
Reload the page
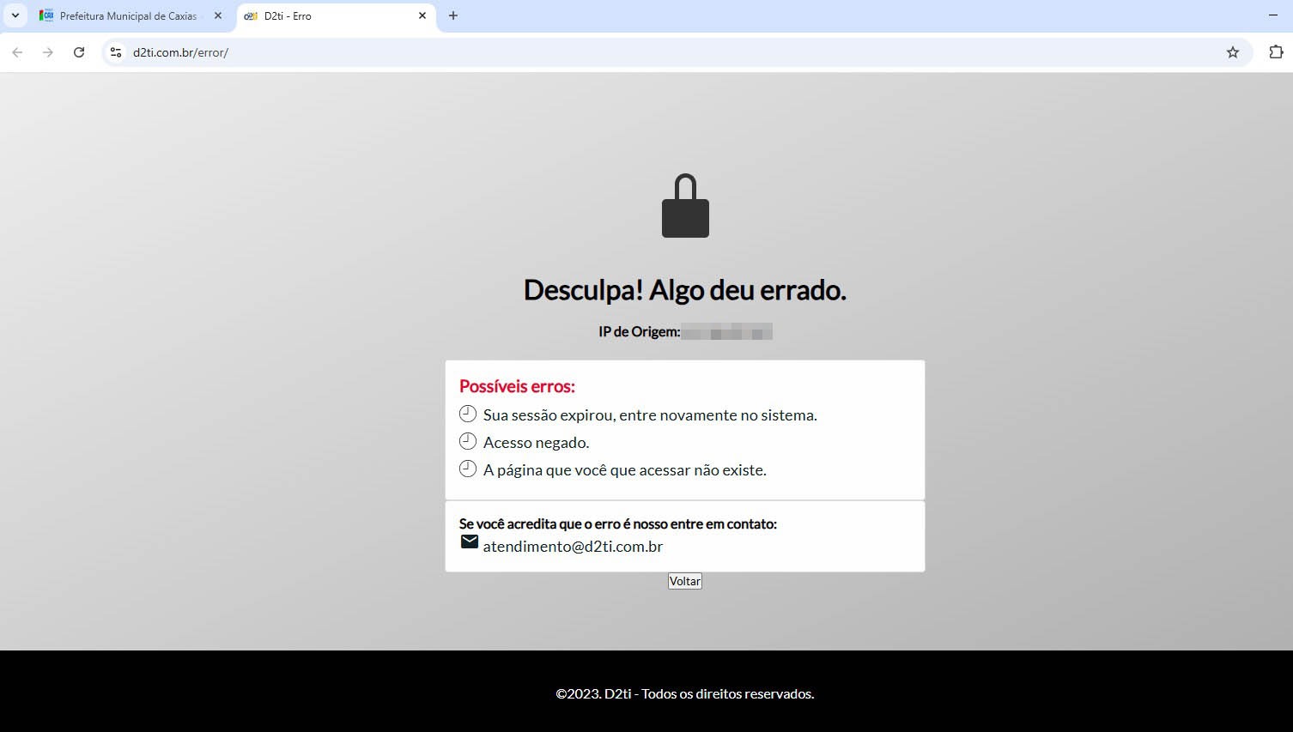(x=79, y=52)
